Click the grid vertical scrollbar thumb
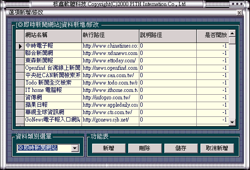The height and width of the screenshot is (170, 250). coord(232,41)
